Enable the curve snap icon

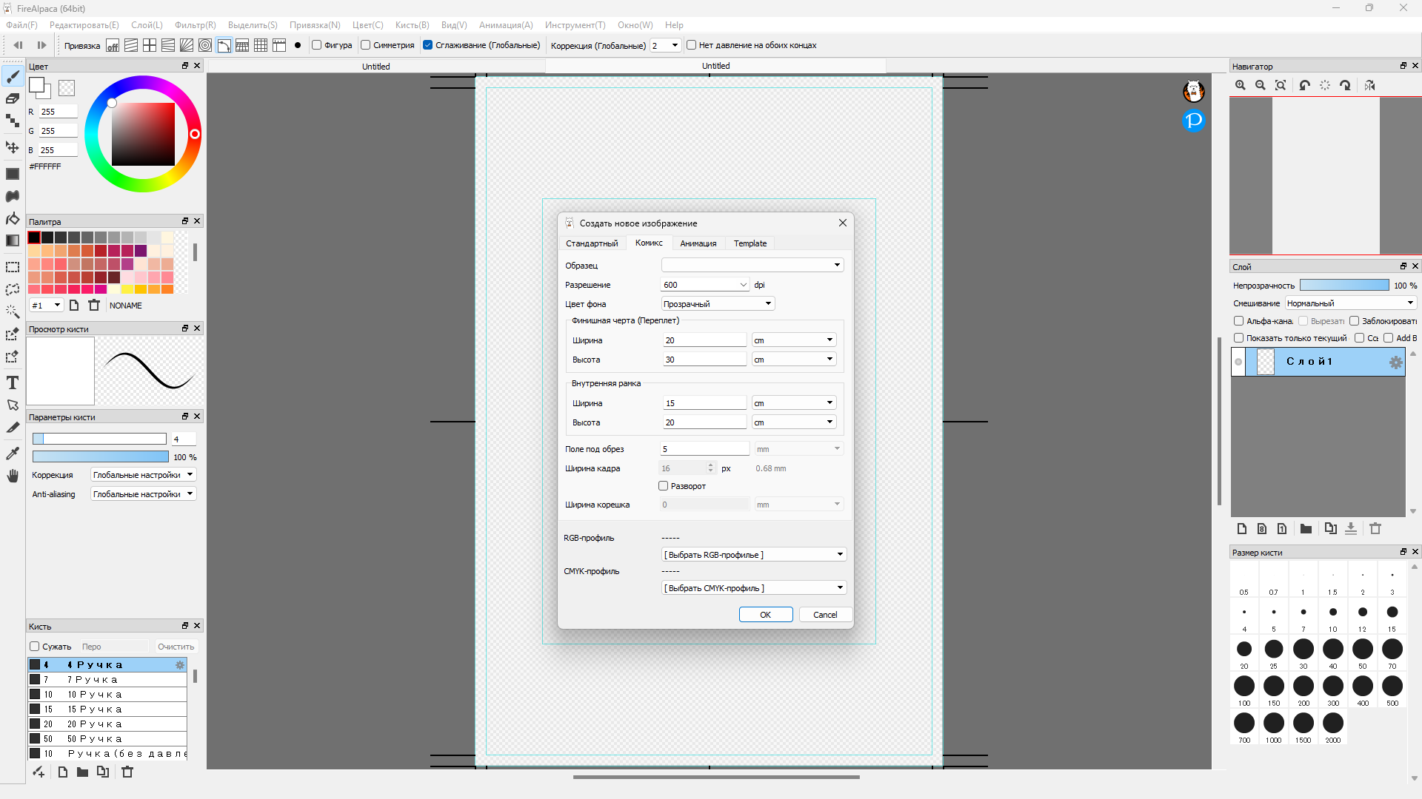[x=224, y=45]
